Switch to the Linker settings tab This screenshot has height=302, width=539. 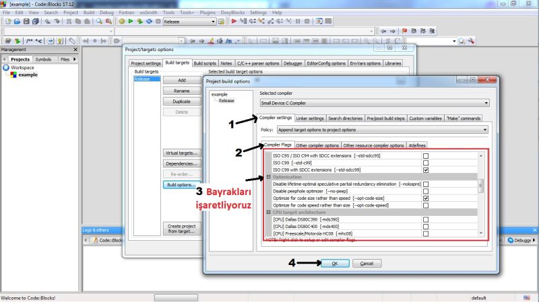tap(310, 118)
